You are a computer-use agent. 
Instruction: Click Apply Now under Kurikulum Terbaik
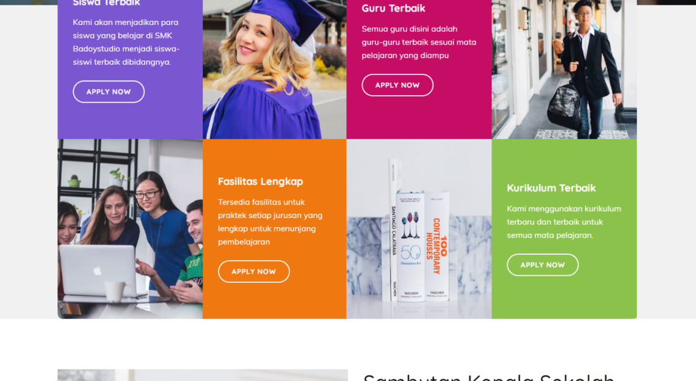tap(542, 264)
